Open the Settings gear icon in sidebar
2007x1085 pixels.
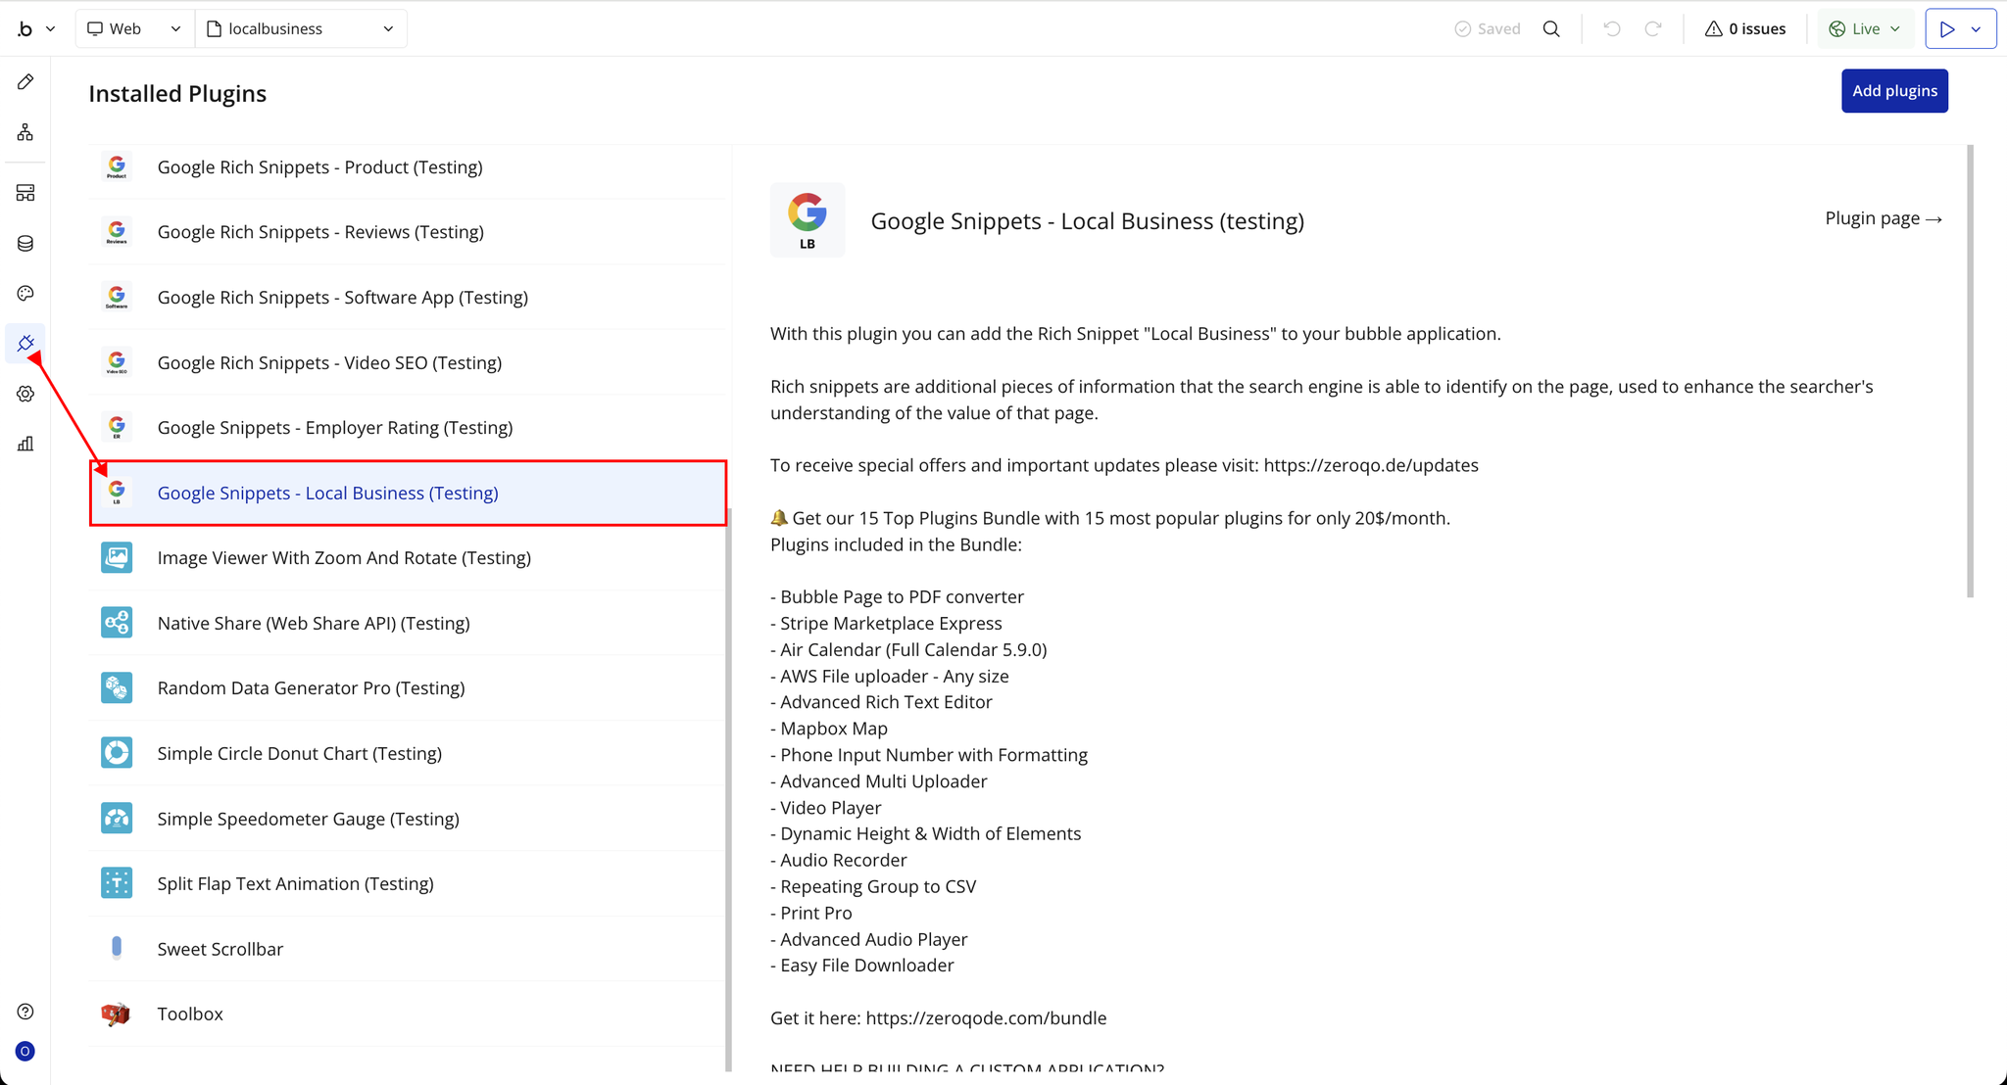tap(25, 394)
